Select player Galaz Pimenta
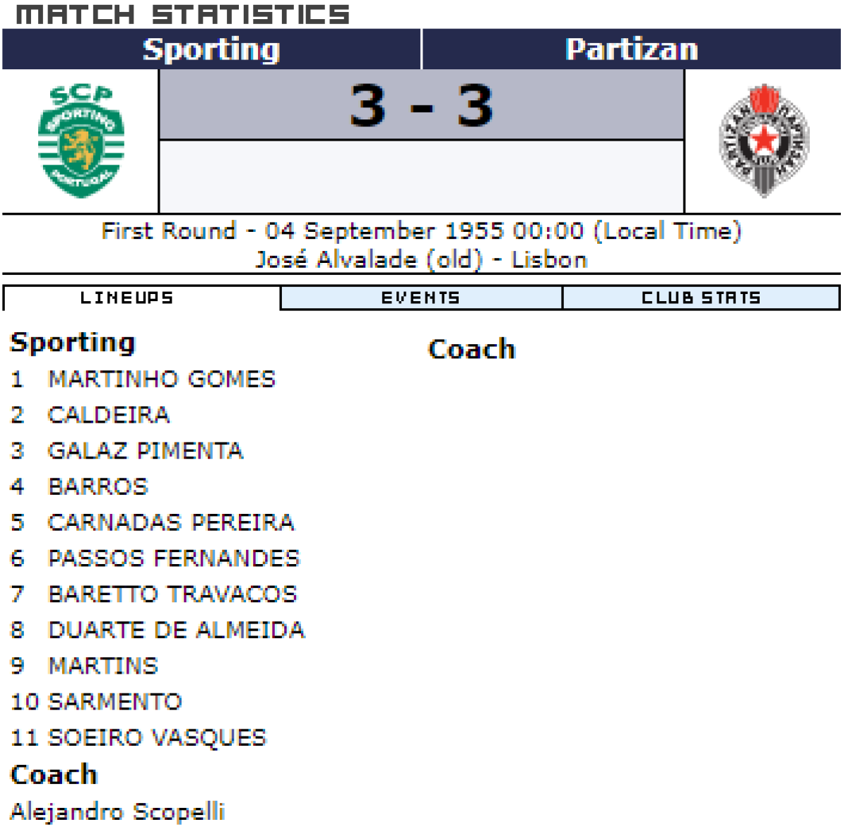 pyautogui.click(x=145, y=451)
